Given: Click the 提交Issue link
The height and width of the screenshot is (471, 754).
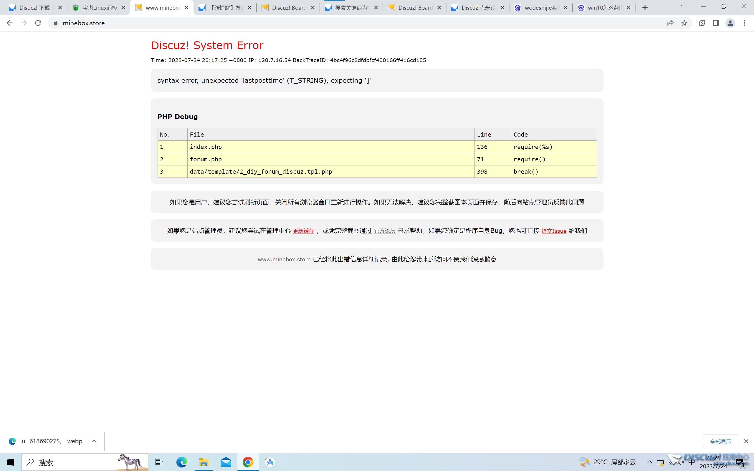Looking at the screenshot, I should (554, 231).
